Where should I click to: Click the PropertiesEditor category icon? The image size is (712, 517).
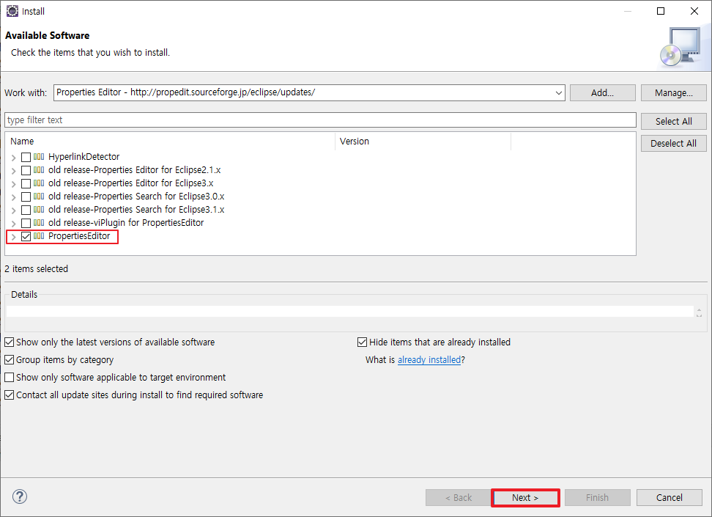39,236
